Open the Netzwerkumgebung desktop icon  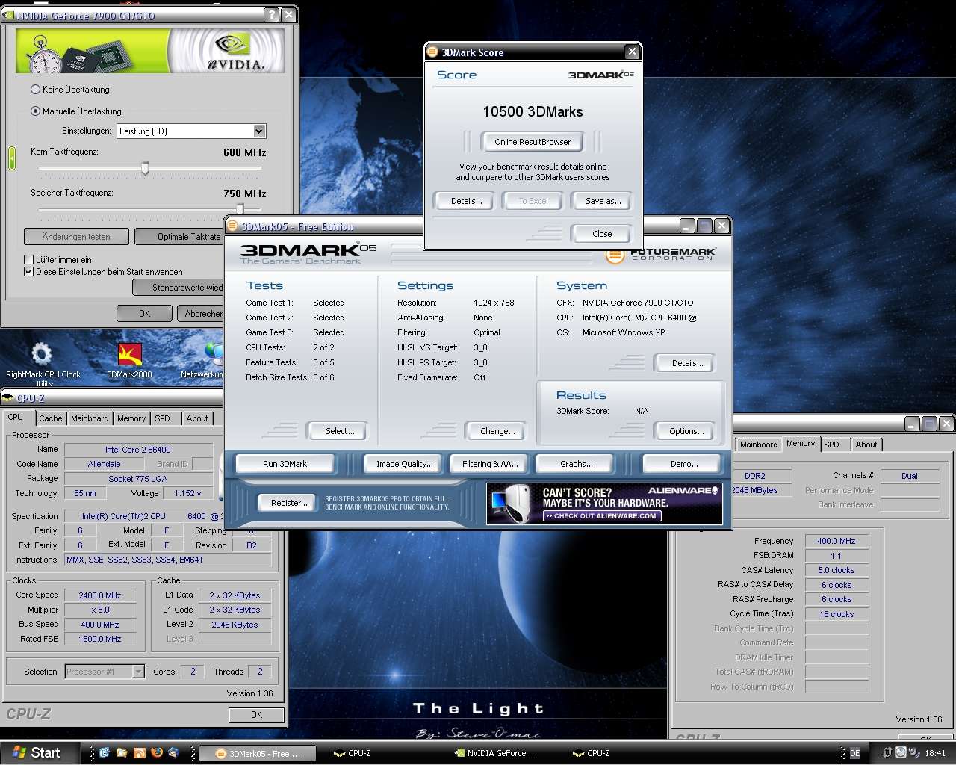(203, 361)
